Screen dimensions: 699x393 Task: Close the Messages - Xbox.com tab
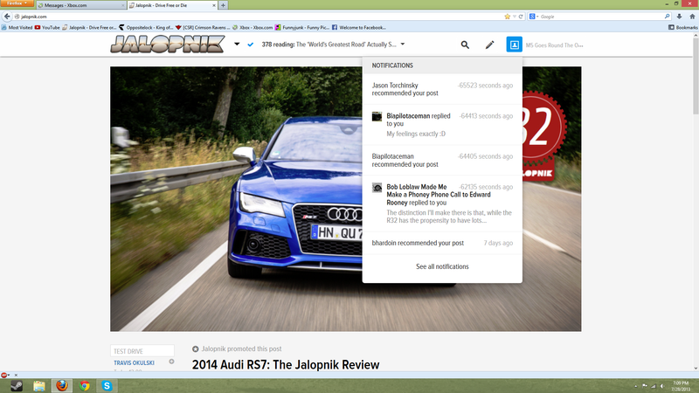[123, 5]
